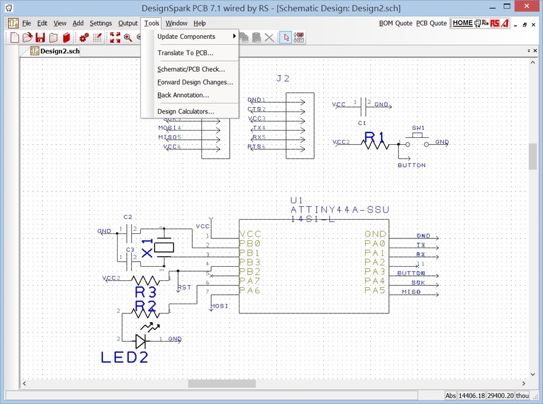
Task: Click the Open file folder icon
Action: click(27, 37)
